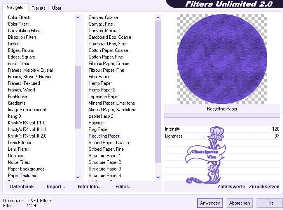Image resolution: width=283 pixels, height=210 pixels.
Task: Pick Edges, Square category
Action: (x=21, y=57)
